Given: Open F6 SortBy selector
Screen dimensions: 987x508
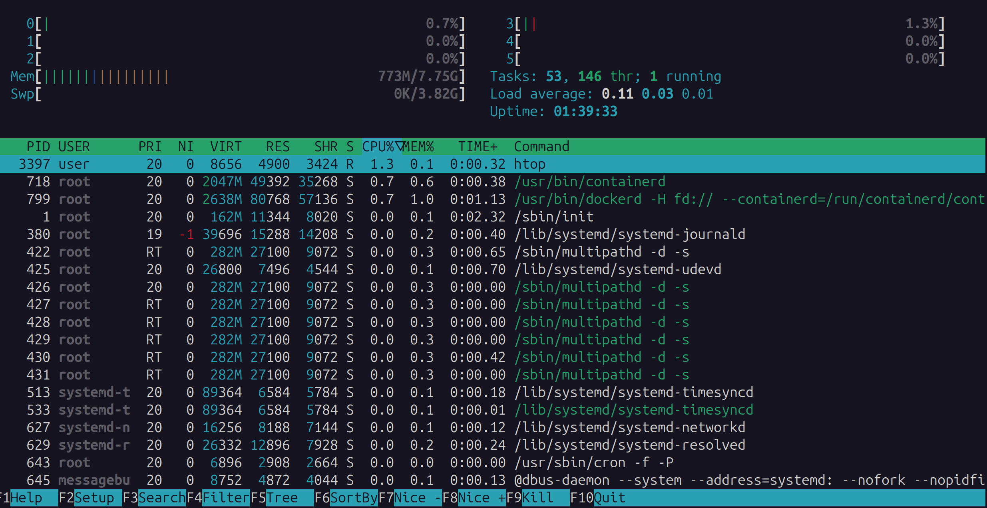Looking at the screenshot, I should (x=354, y=498).
